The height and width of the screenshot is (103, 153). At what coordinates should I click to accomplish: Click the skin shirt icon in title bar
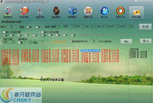(x=136, y=1)
